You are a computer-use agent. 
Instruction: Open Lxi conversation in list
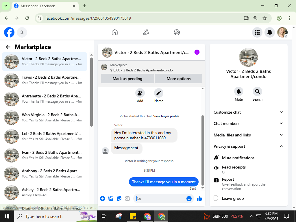[45, 136]
